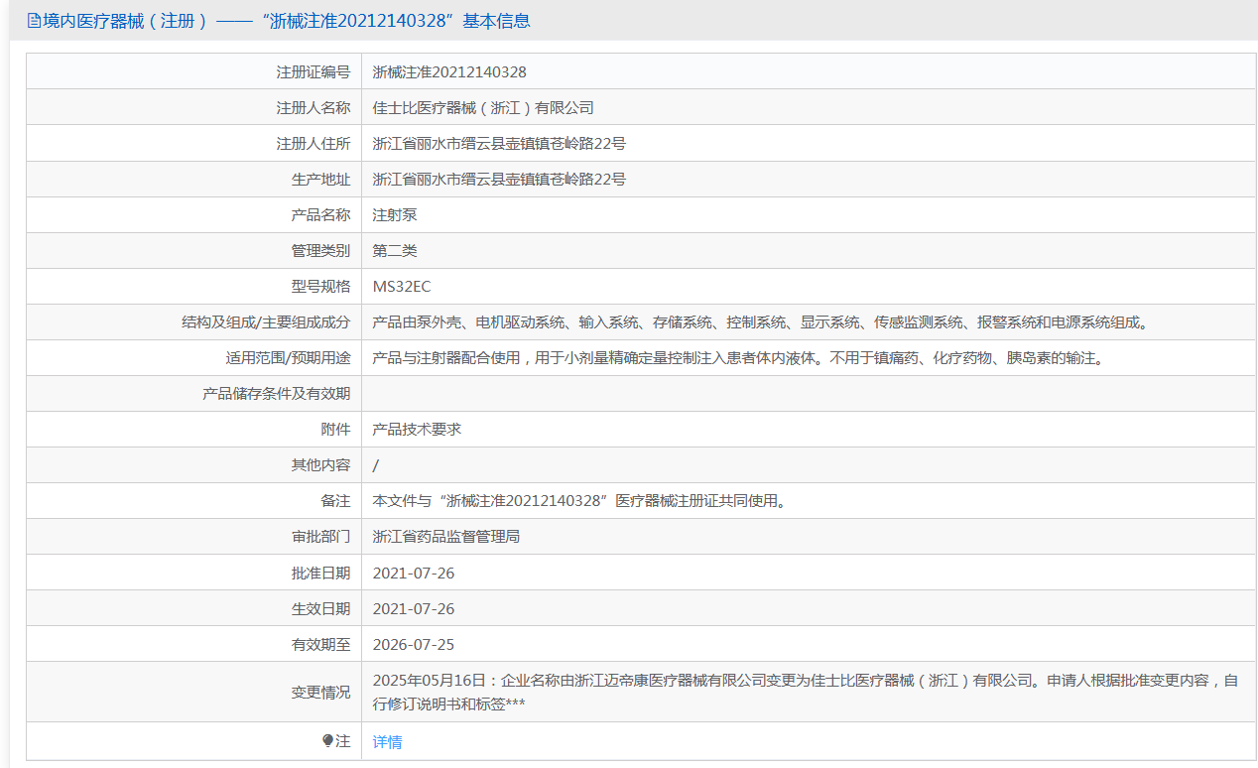Click the 批准日期 label

(x=320, y=573)
